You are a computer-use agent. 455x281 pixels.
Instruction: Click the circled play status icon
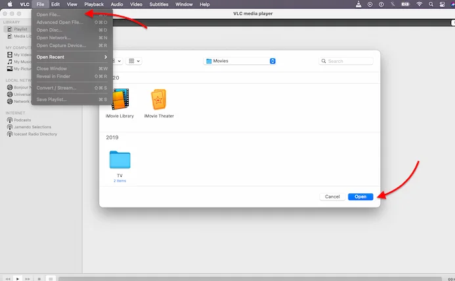coord(370,5)
